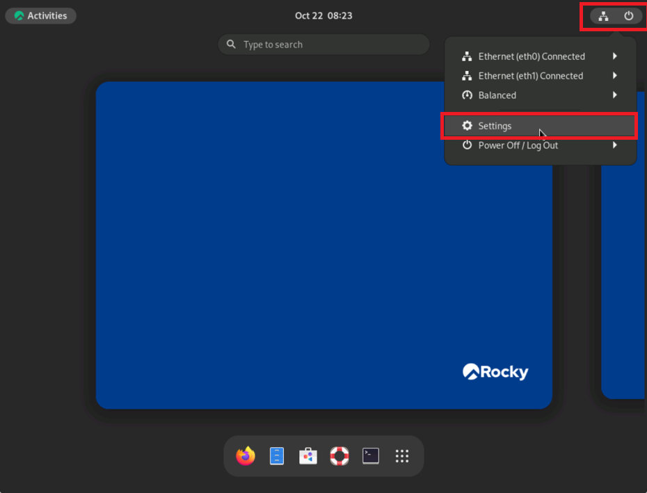Viewport: 647px width, 493px height.
Task: Choose Power Off / Log Out entry
Action: click(540, 145)
